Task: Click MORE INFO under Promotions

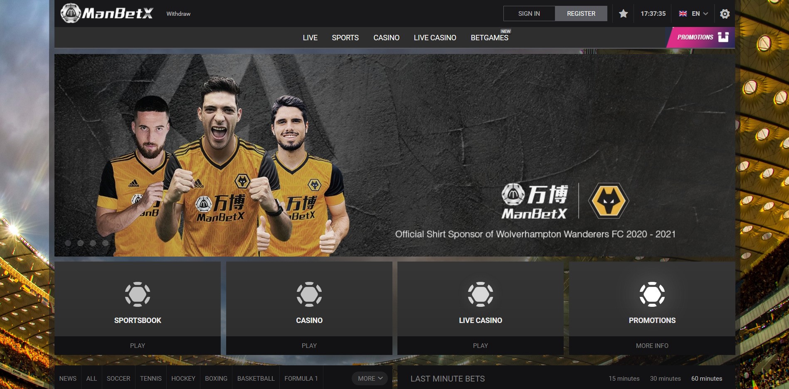Action: [652, 345]
